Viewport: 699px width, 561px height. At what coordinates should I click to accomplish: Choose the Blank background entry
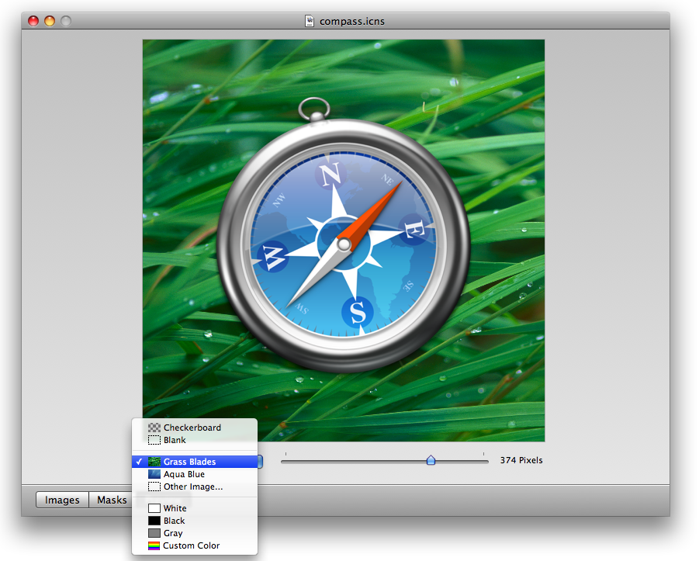tap(195, 440)
